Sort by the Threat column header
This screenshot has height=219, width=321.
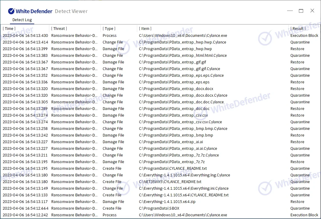(59, 29)
